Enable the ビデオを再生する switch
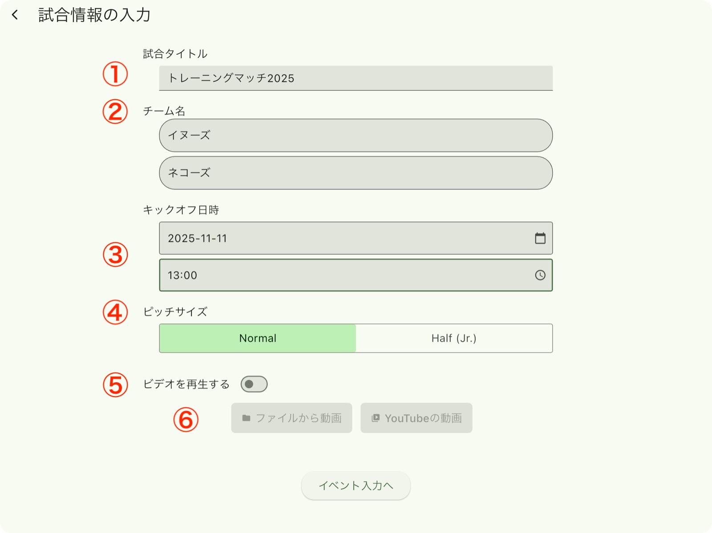712x533 pixels. (x=254, y=383)
